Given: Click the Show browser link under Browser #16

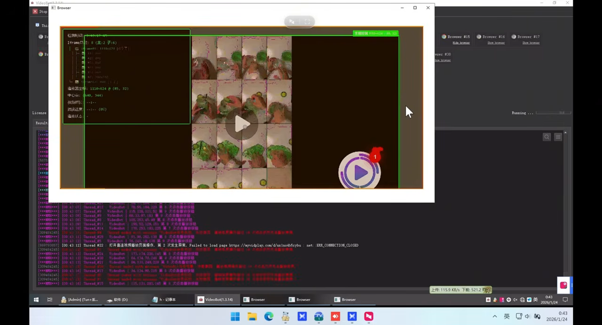Looking at the screenshot, I should pos(496,43).
